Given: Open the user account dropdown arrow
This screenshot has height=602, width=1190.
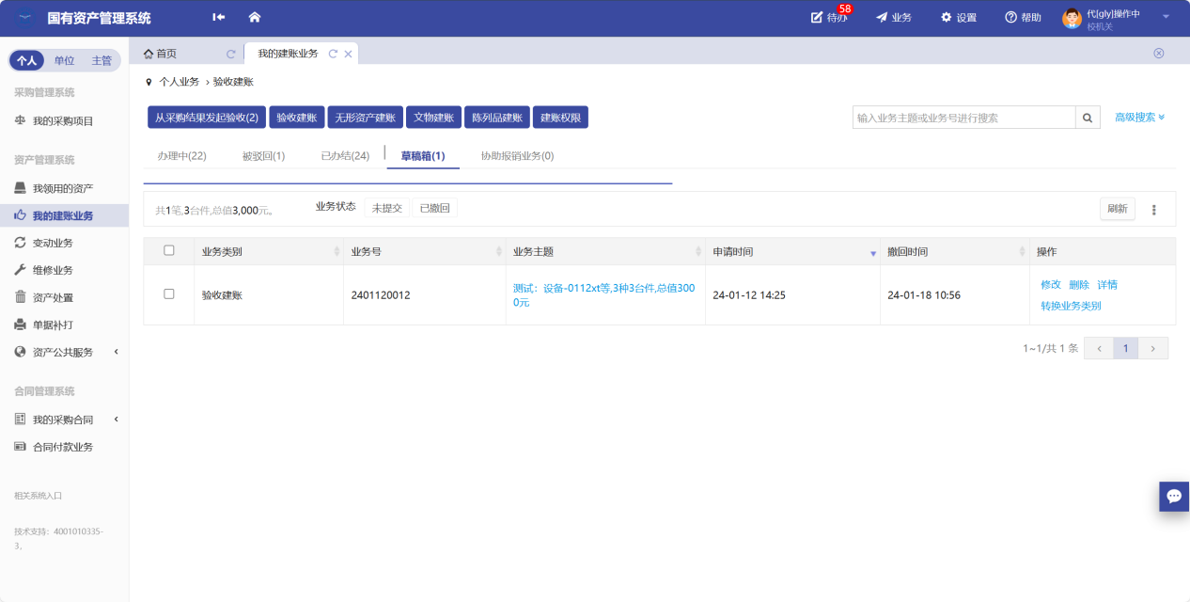Looking at the screenshot, I should [1166, 17].
